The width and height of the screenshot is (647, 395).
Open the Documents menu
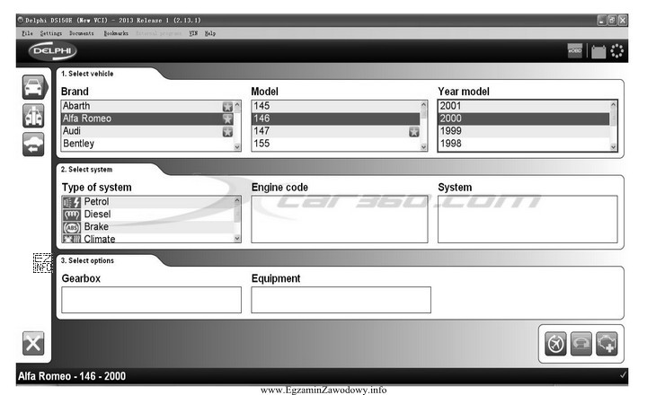point(81,33)
